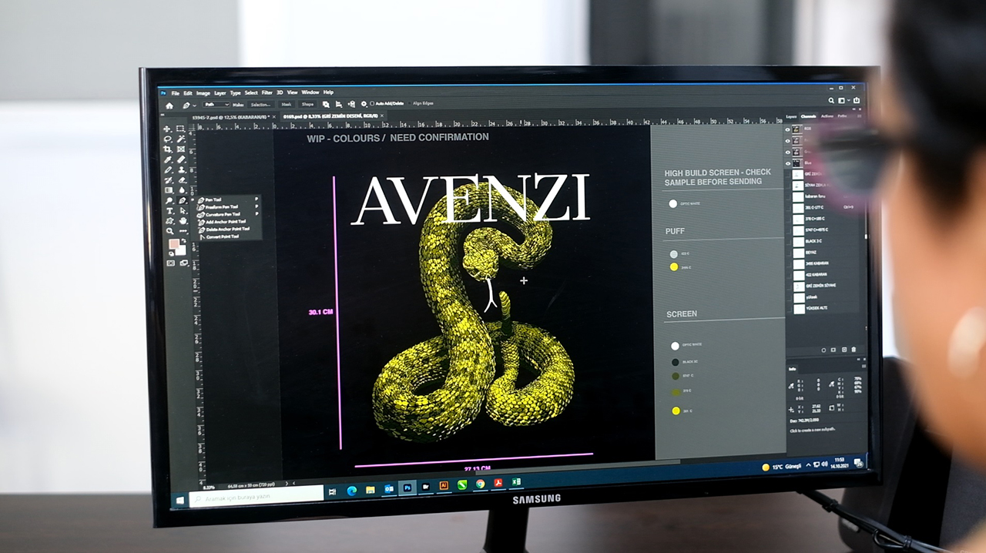The image size is (986, 553).
Task: Click the Selection... button in options bar
Action: [260, 104]
